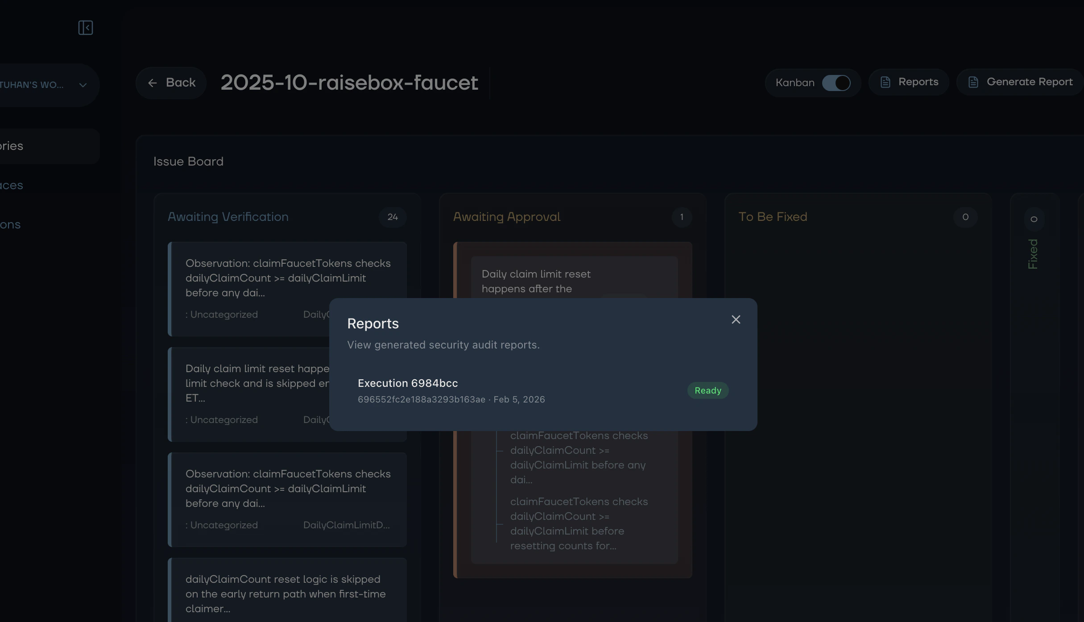Click the DailyClaimLimitD... tag on third card
The image size is (1084, 622).
(x=347, y=525)
